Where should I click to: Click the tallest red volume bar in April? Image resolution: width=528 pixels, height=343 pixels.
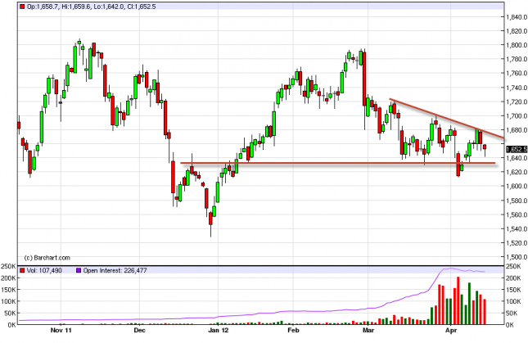[458, 300]
